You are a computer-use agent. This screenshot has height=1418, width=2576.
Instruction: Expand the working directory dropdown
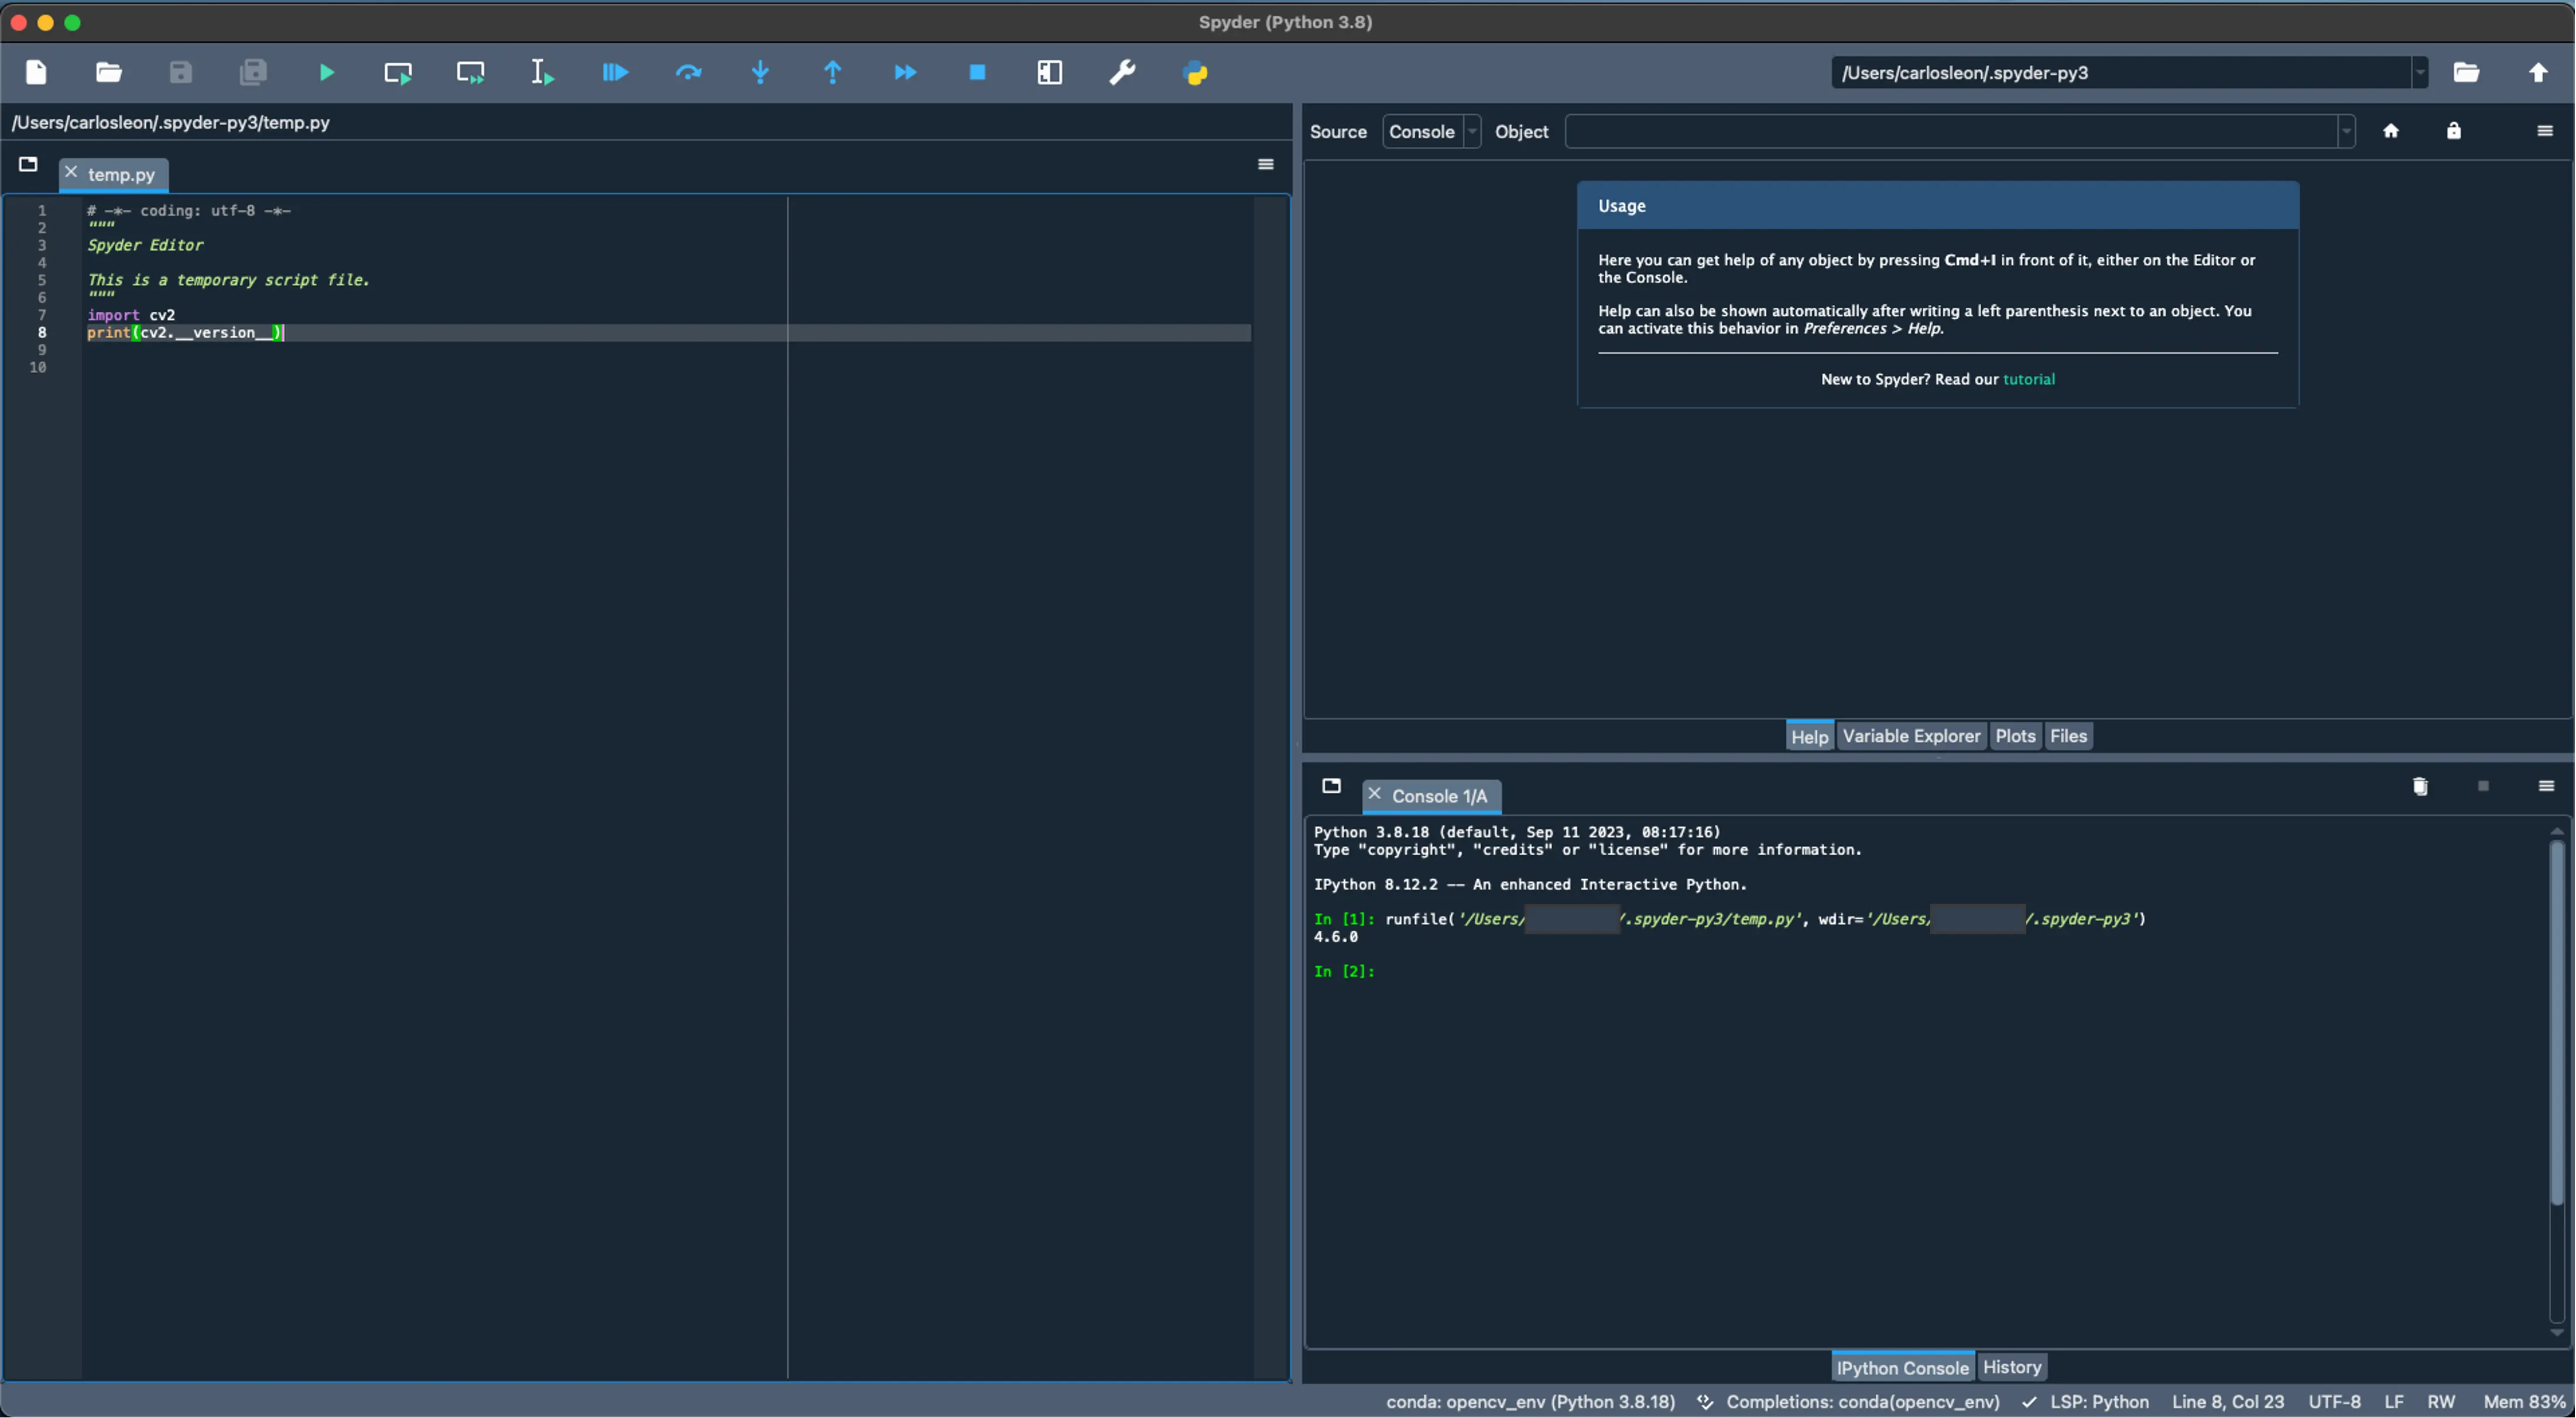click(2420, 72)
